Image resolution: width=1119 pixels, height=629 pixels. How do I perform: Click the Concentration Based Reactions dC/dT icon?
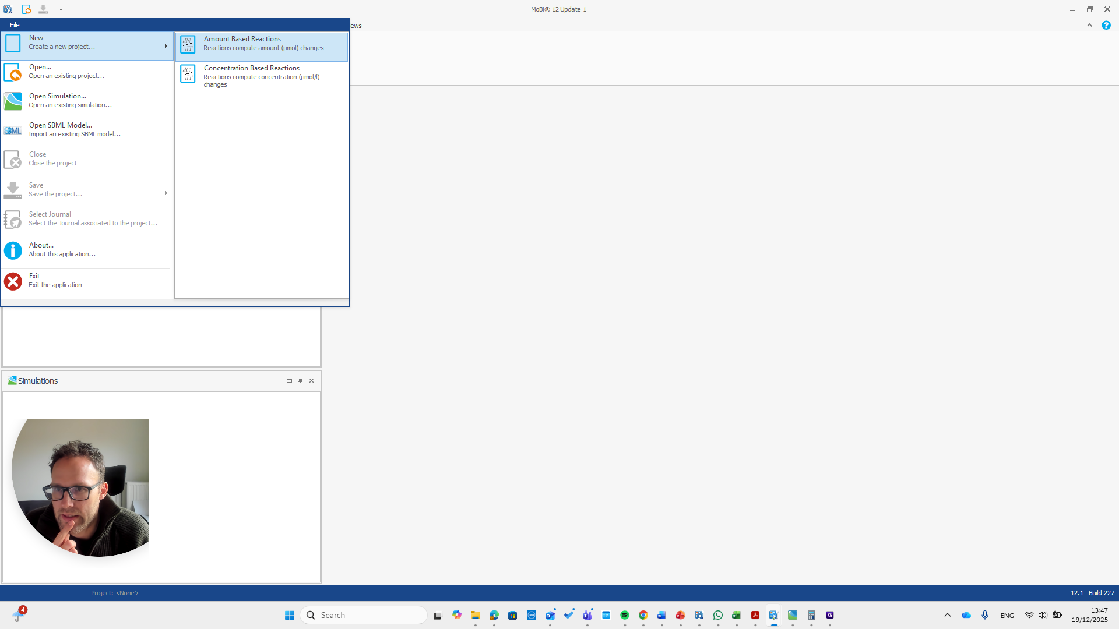188,74
